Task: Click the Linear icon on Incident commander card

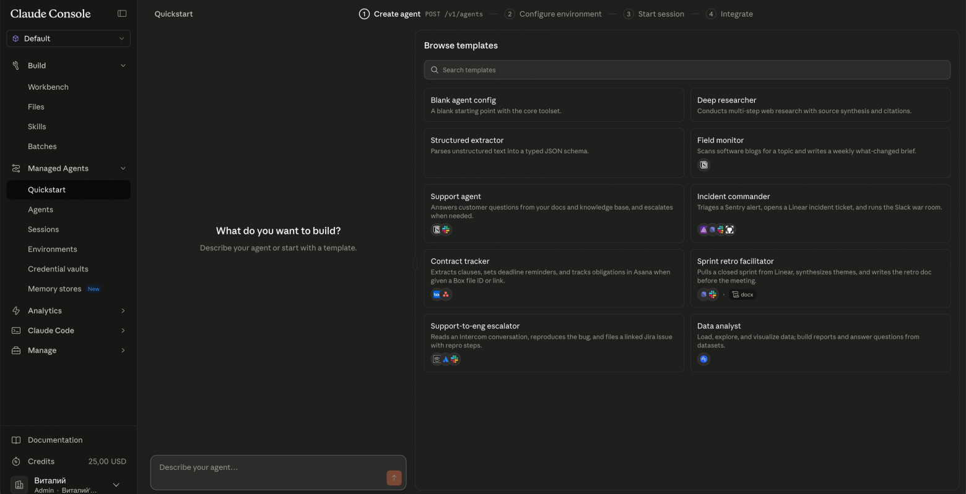Action: pyautogui.click(x=712, y=229)
